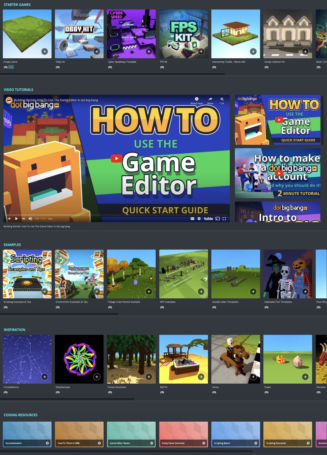The image size is (327, 455).
Task: Click plus on Candy Collector Kit
Action: [x=305, y=52]
